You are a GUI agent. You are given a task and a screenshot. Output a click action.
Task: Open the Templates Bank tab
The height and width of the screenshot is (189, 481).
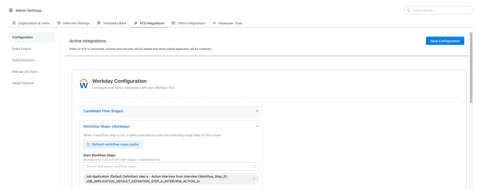[112, 23]
